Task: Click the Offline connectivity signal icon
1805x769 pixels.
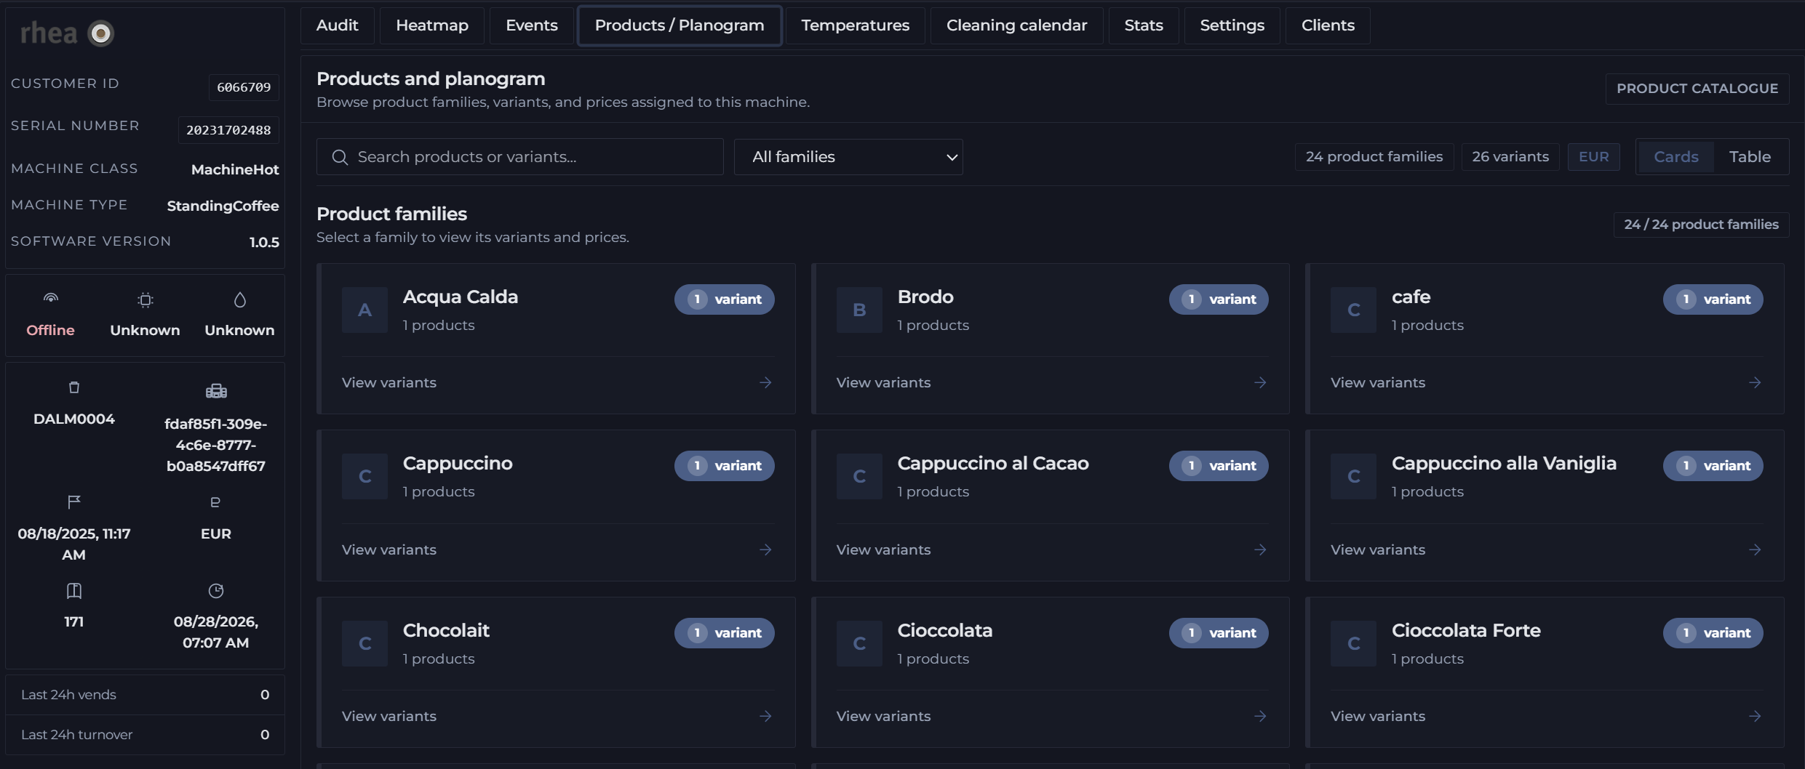Action: click(x=51, y=299)
